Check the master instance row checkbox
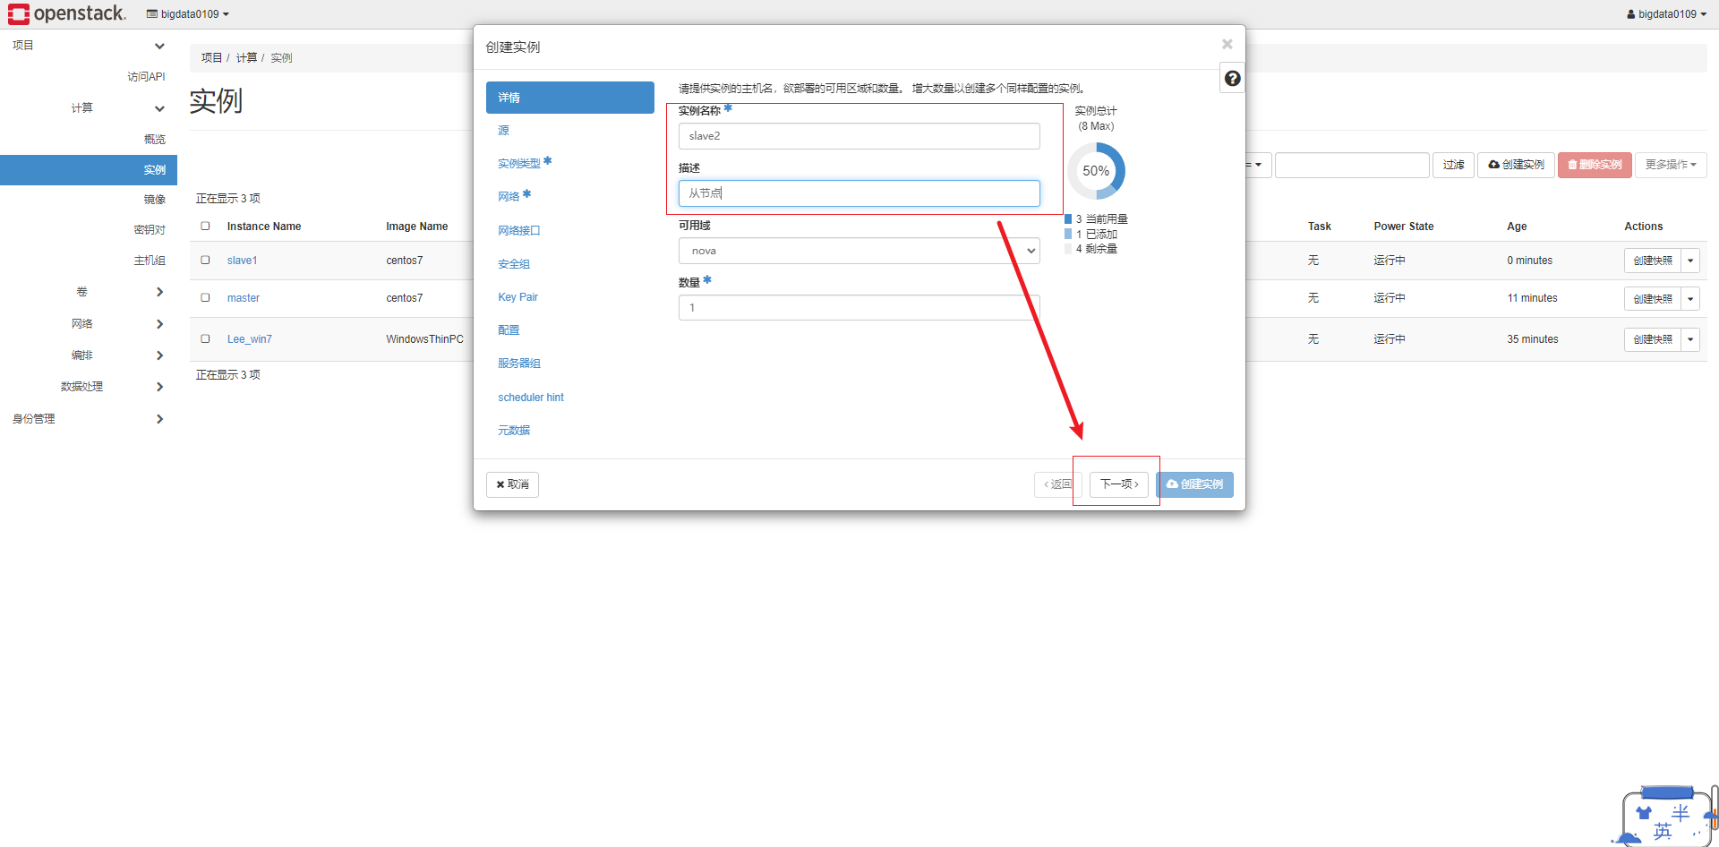 coord(205,298)
